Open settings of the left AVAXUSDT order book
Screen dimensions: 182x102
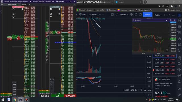point(22,9)
